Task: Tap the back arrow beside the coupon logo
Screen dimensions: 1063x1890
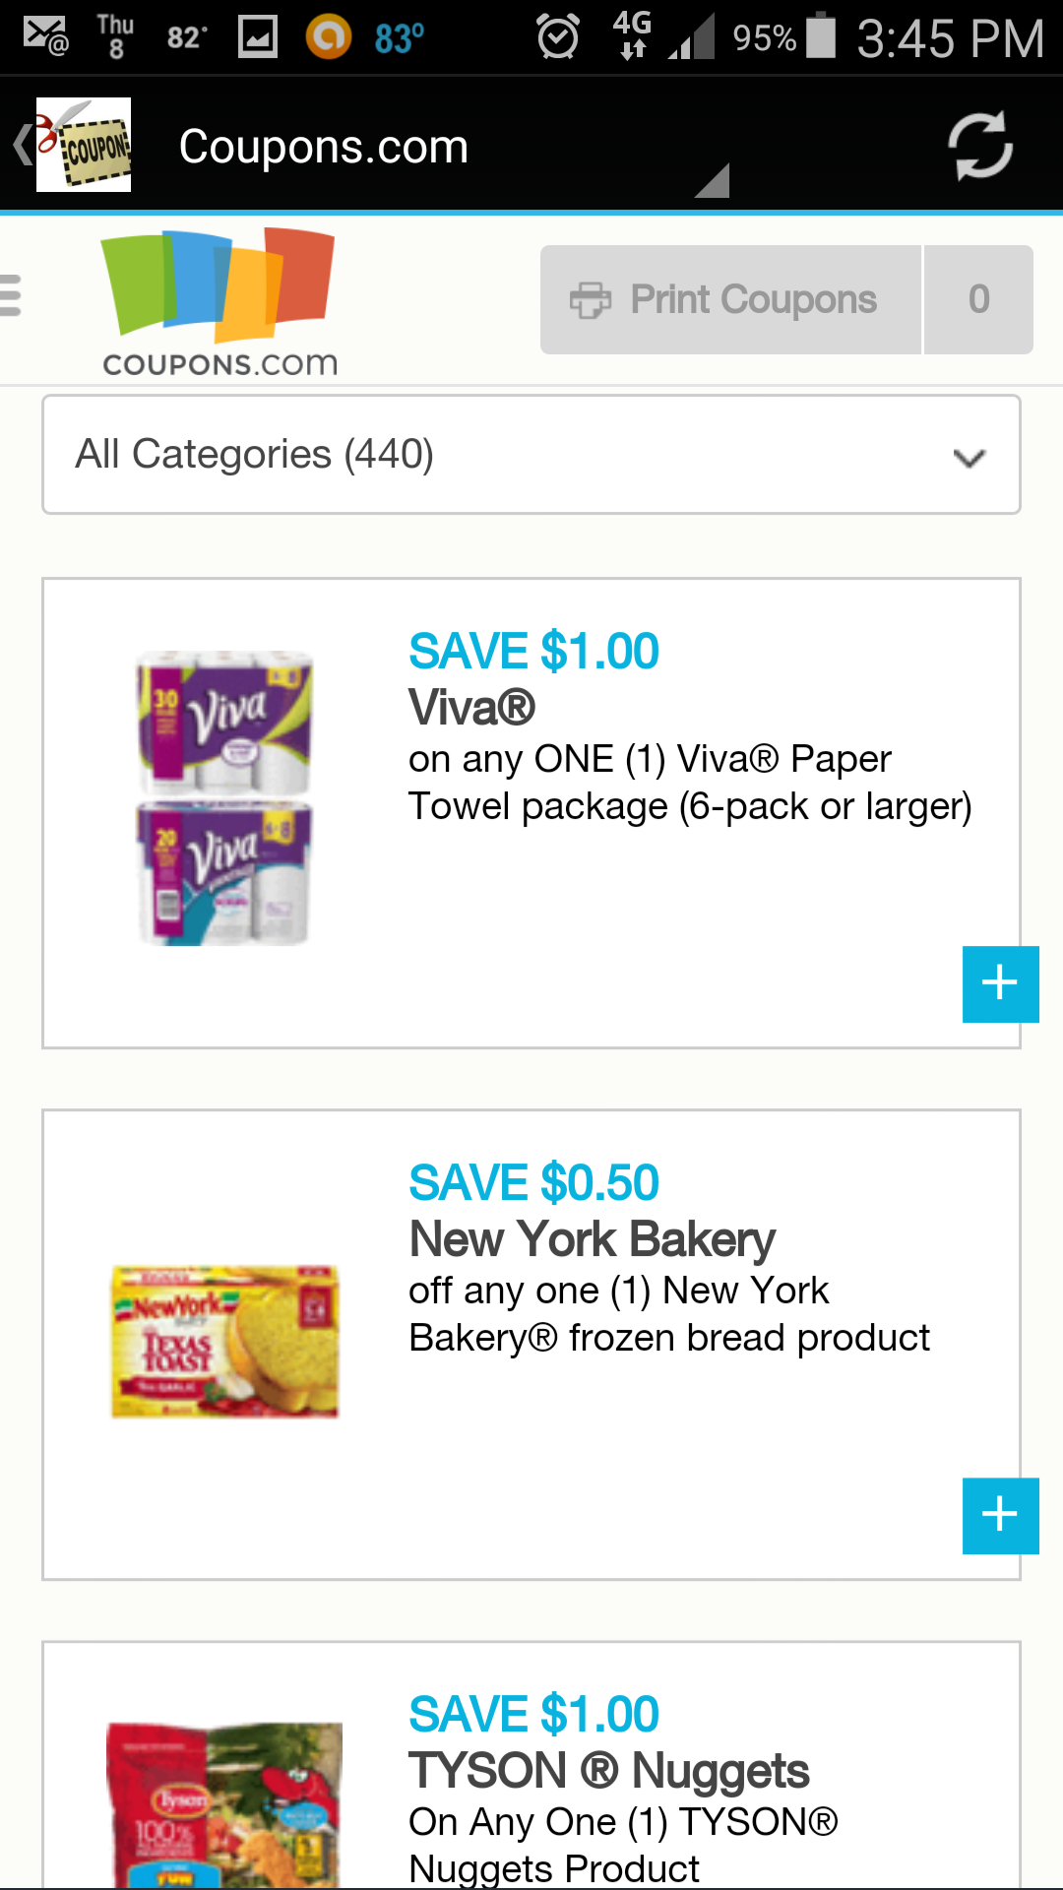Action: tap(22, 145)
